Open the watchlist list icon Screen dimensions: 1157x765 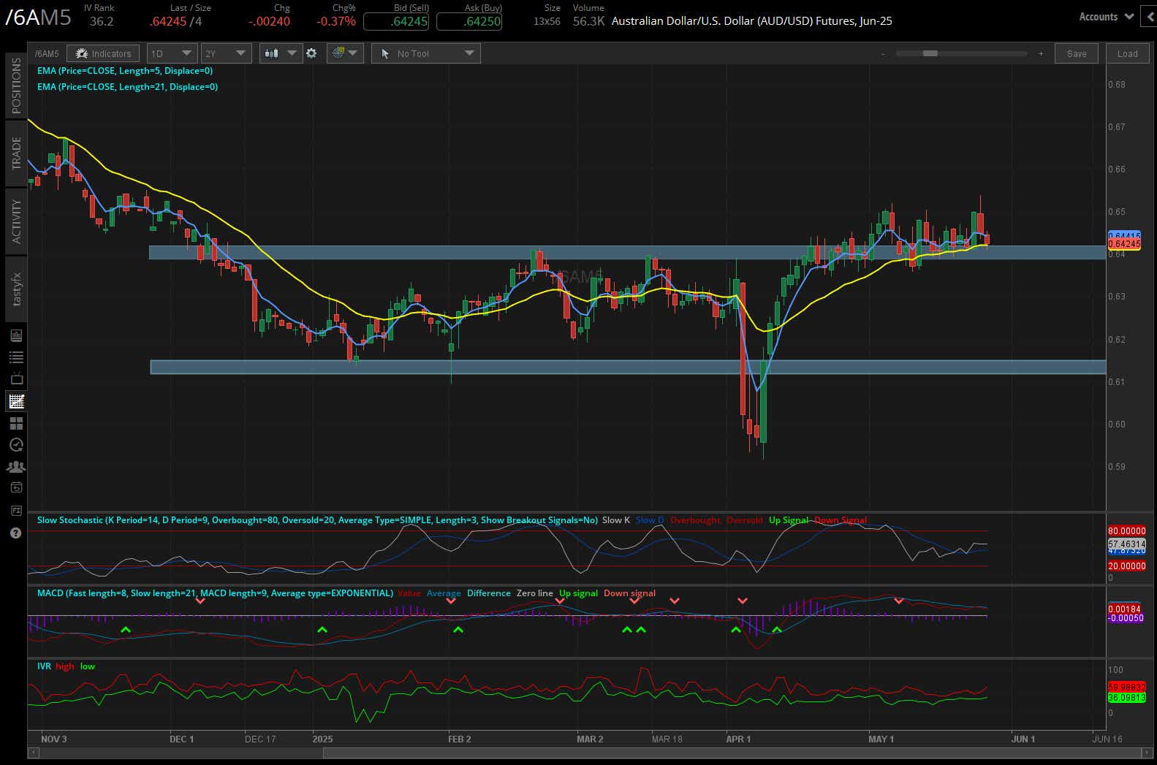coord(16,357)
